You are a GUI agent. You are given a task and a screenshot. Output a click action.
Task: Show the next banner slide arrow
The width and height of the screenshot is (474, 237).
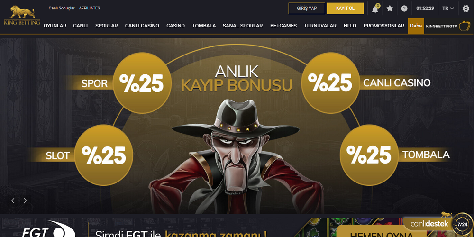click(x=25, y=201)
